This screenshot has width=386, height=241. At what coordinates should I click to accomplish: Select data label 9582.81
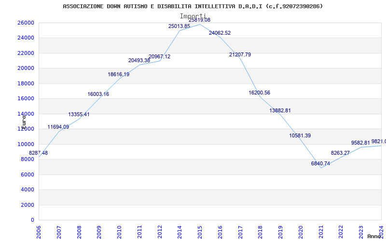[360, 143]
